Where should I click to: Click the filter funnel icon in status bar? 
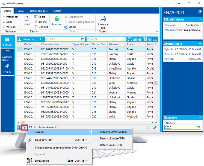tap(25, 127)
